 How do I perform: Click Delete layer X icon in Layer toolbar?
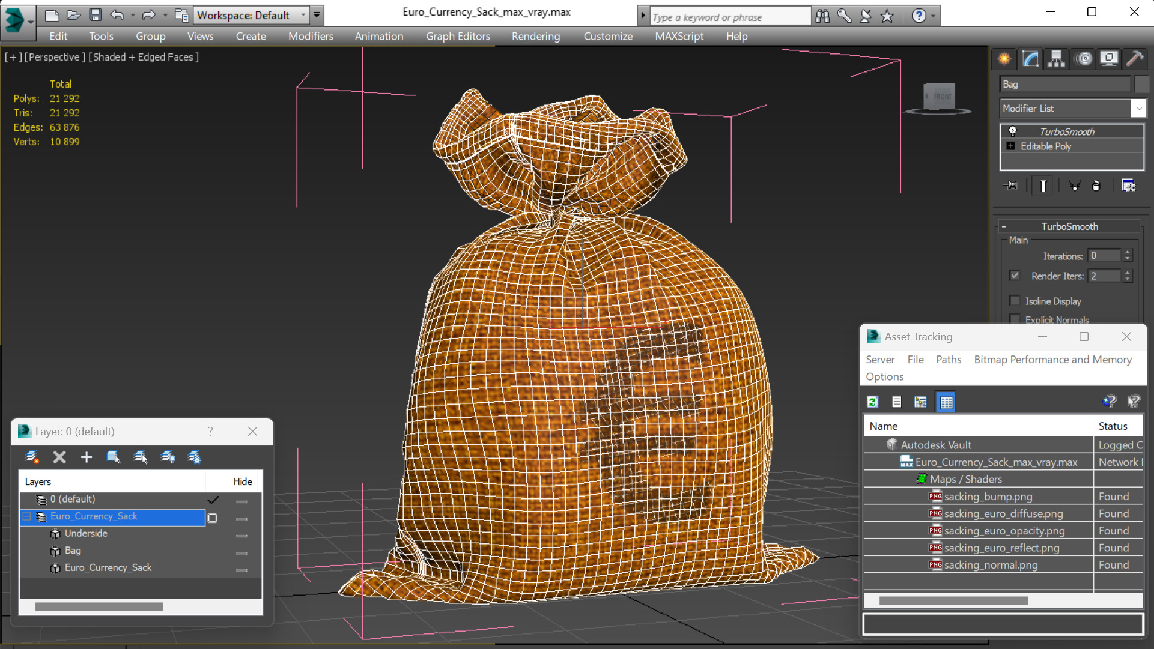point(59,457)
